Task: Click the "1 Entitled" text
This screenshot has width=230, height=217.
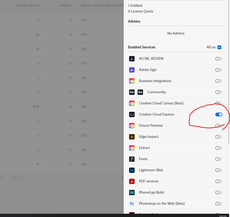Action: point(135,6)
